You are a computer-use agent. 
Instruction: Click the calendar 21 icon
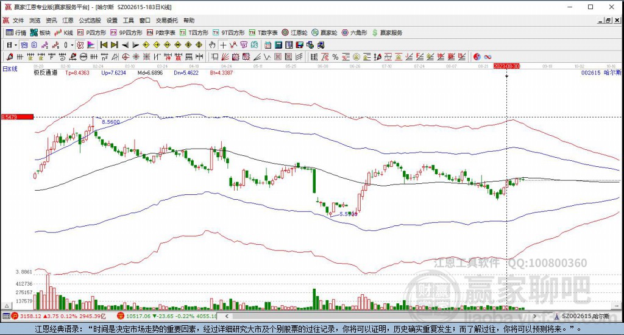[x=268, y=45]
